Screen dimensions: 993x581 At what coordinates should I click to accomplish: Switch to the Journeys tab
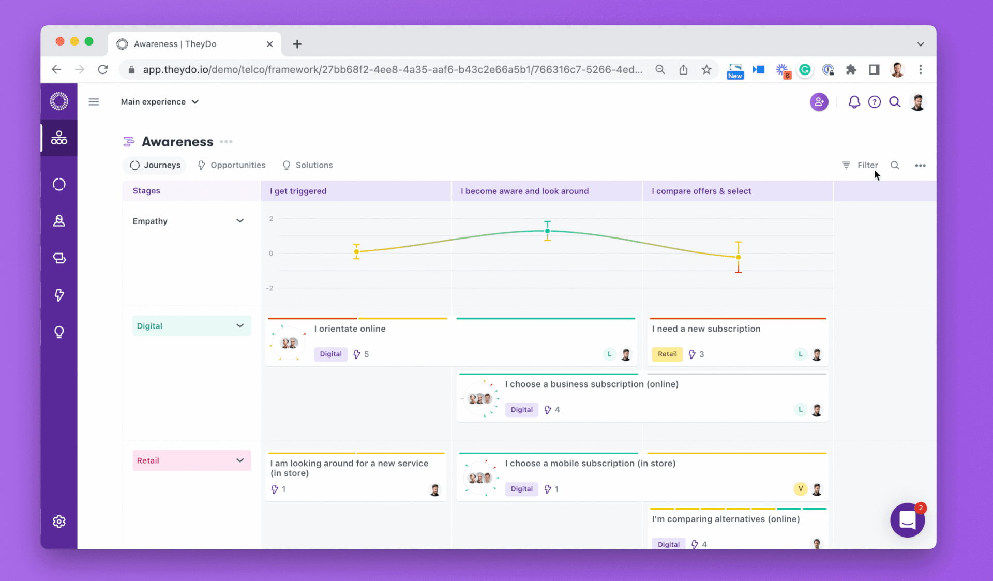click(155, 165)
